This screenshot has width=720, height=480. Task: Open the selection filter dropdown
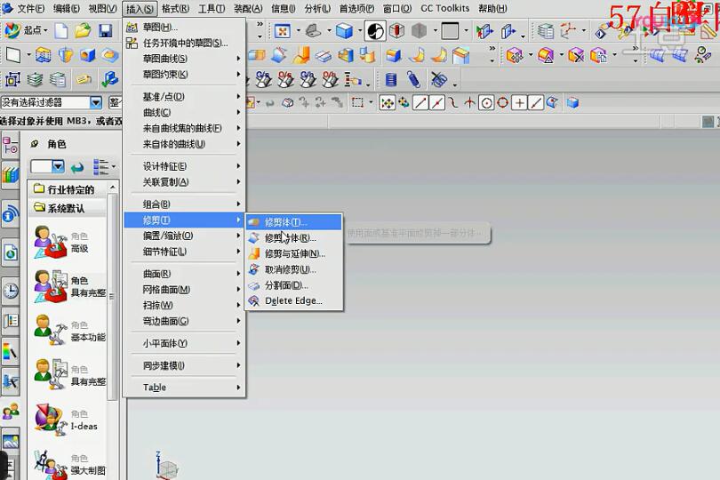96,103
